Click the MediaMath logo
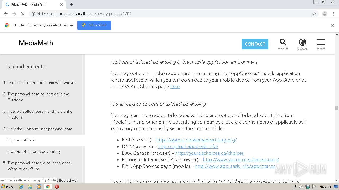 36,43
